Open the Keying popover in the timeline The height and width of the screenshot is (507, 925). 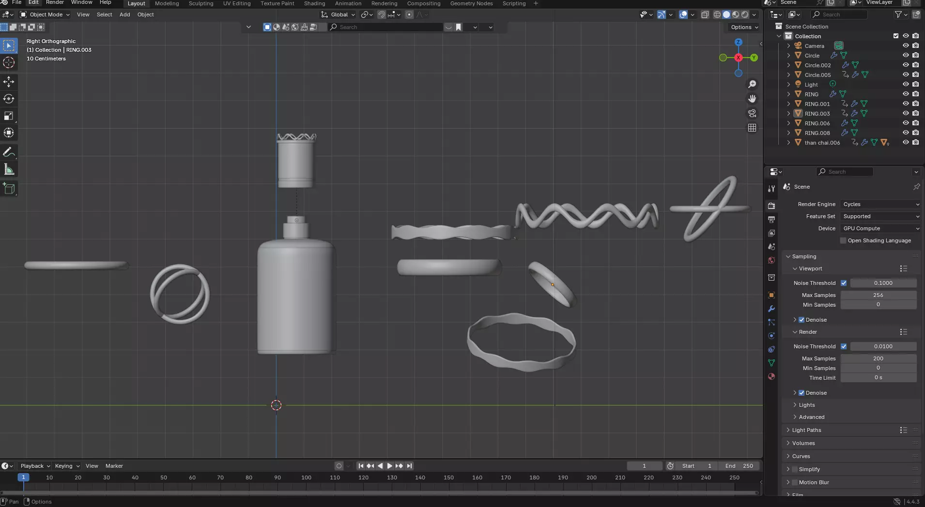(67, 466)
